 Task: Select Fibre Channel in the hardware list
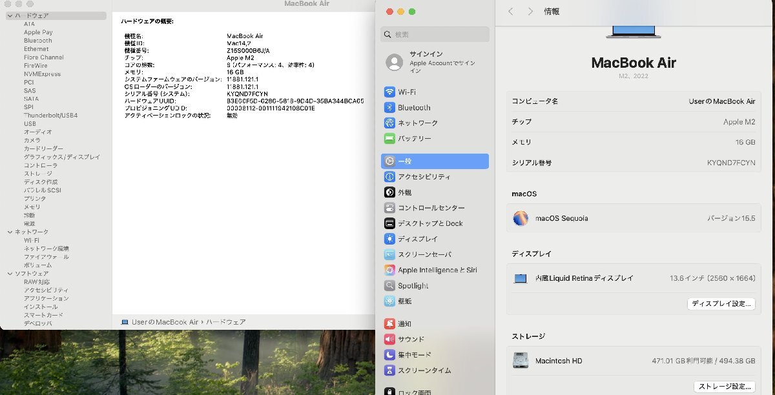(44, 57)
